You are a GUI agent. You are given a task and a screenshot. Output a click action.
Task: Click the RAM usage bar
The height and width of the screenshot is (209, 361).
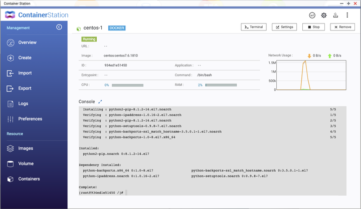(x=221, y=85)
